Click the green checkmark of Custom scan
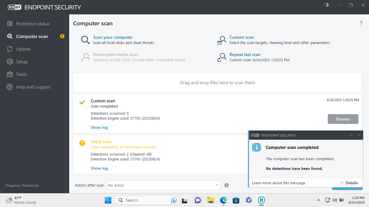369x207 pixels. tap(82, 102)
